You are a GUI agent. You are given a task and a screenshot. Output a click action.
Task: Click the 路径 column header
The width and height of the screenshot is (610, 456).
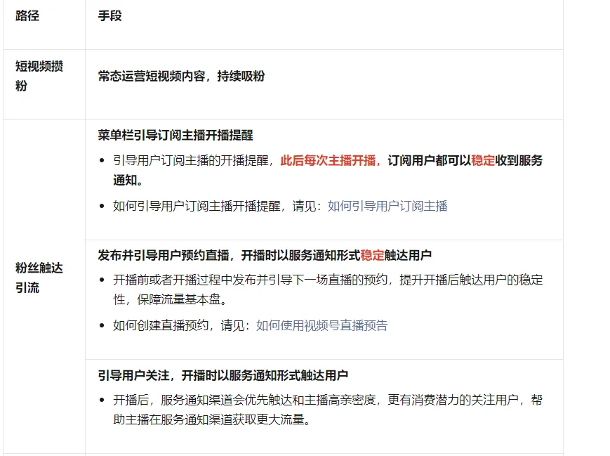click(x=27, y=15)
